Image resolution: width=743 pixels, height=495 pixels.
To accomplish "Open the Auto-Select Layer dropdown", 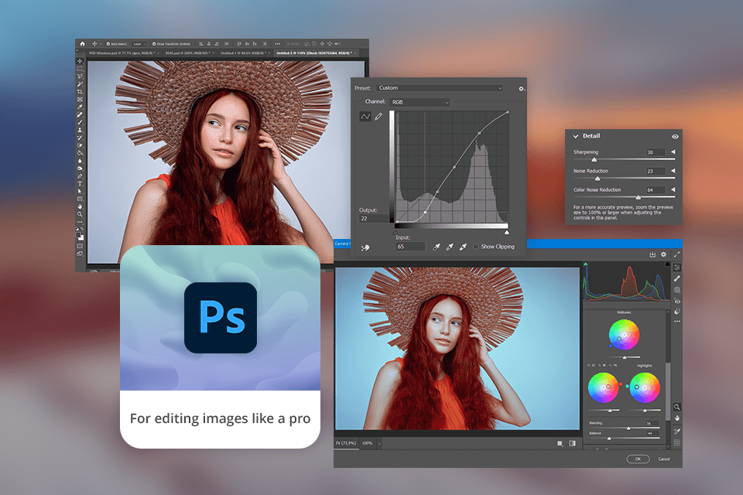I will click(x=139, y=44).
